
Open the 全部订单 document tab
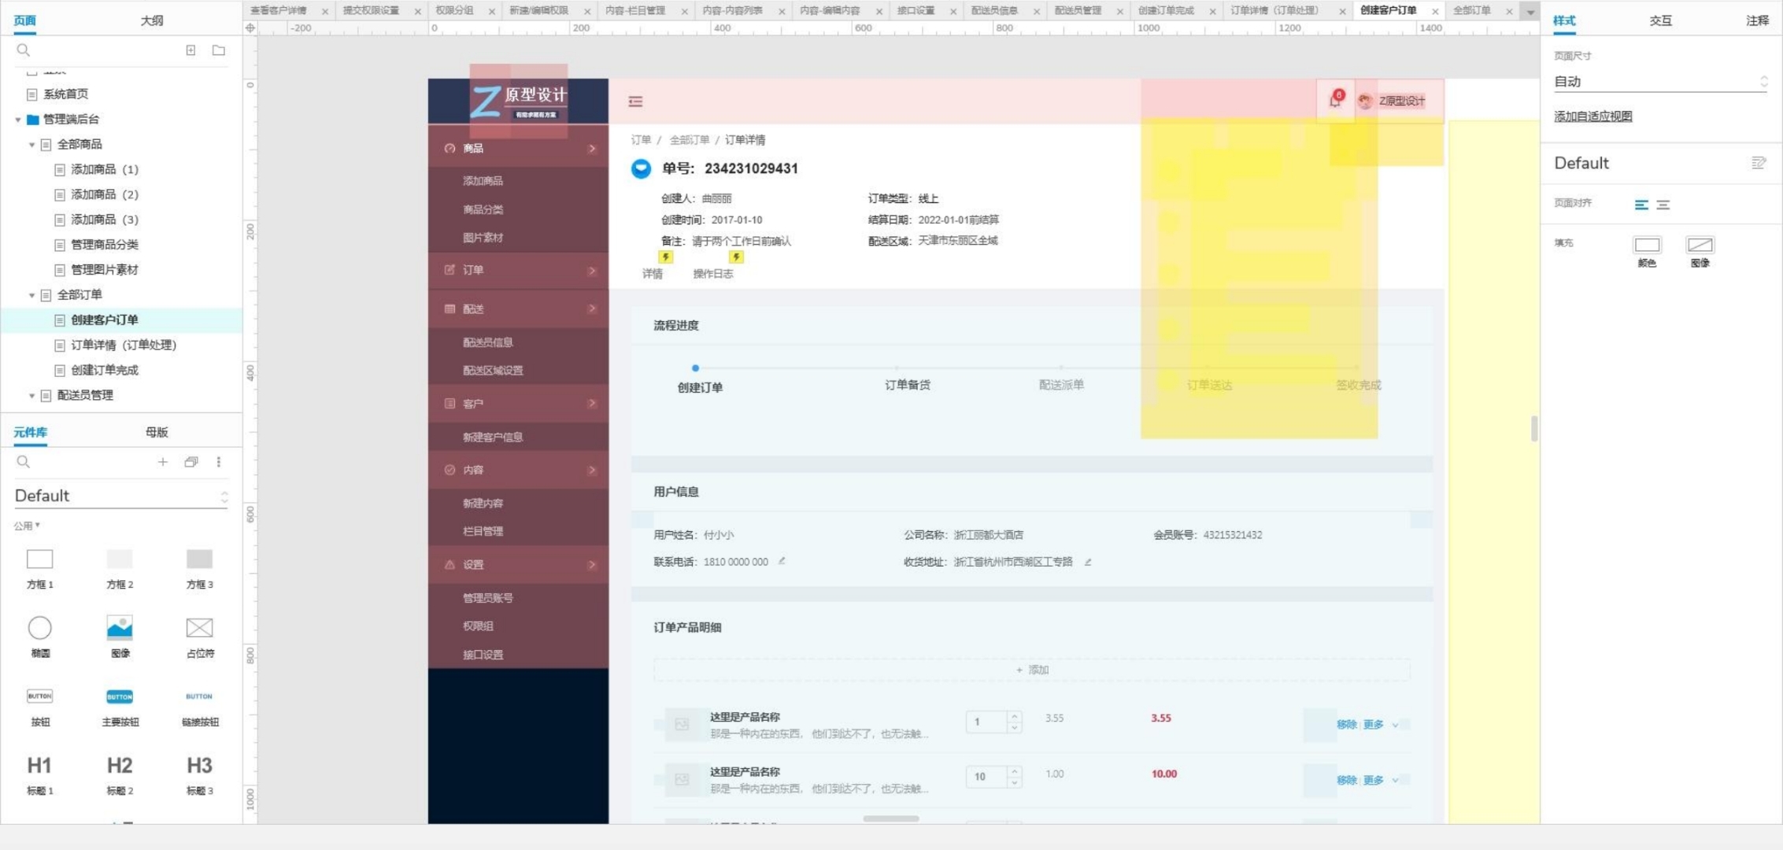[x=1471, y=11]
